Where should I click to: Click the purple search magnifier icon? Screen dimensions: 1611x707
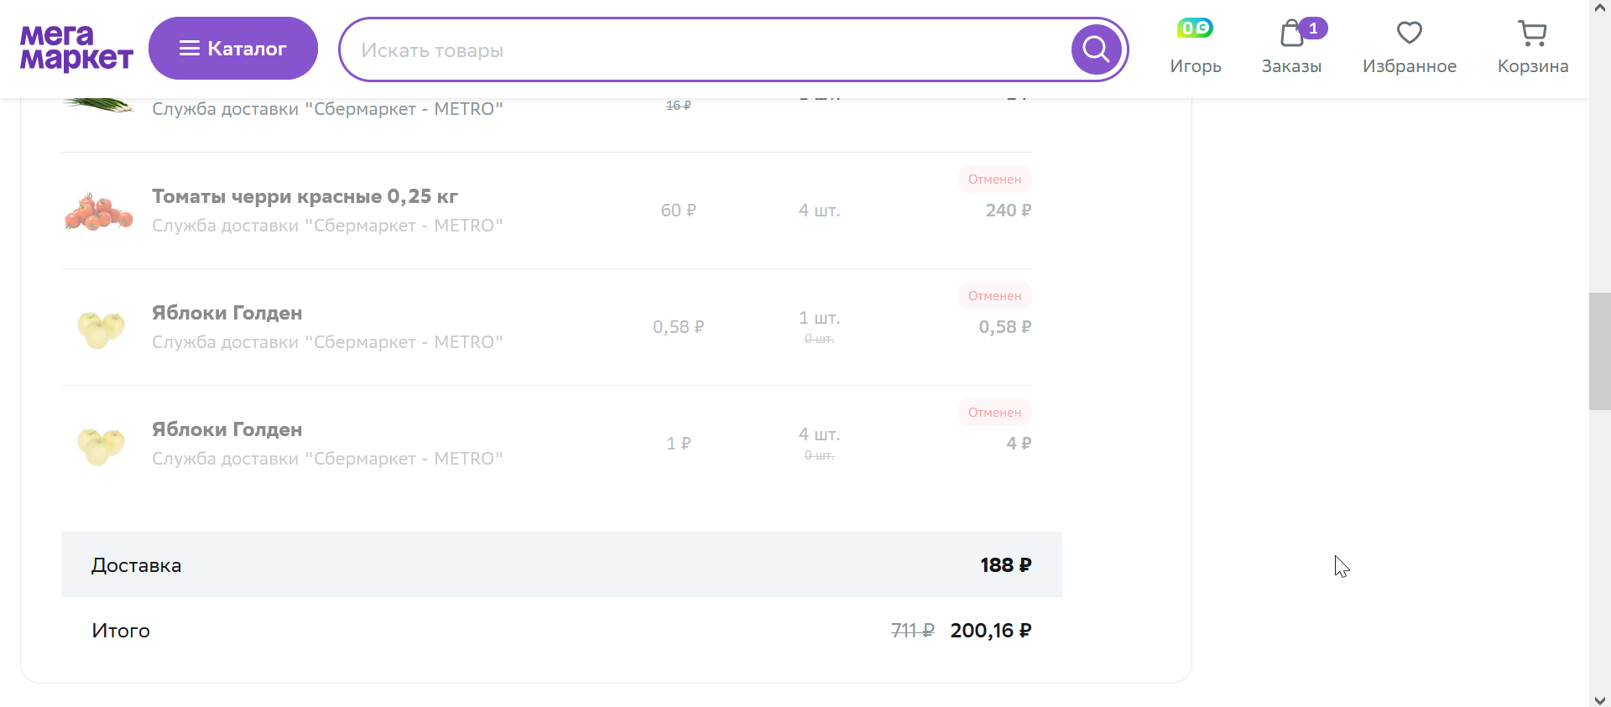(x=1096, y=49)
